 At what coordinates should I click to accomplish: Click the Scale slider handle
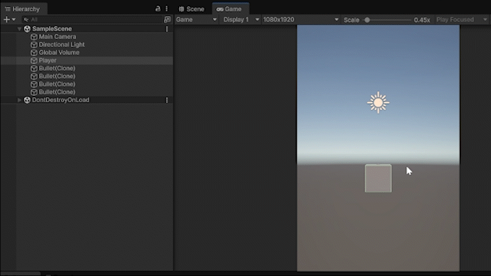point(367,20)
